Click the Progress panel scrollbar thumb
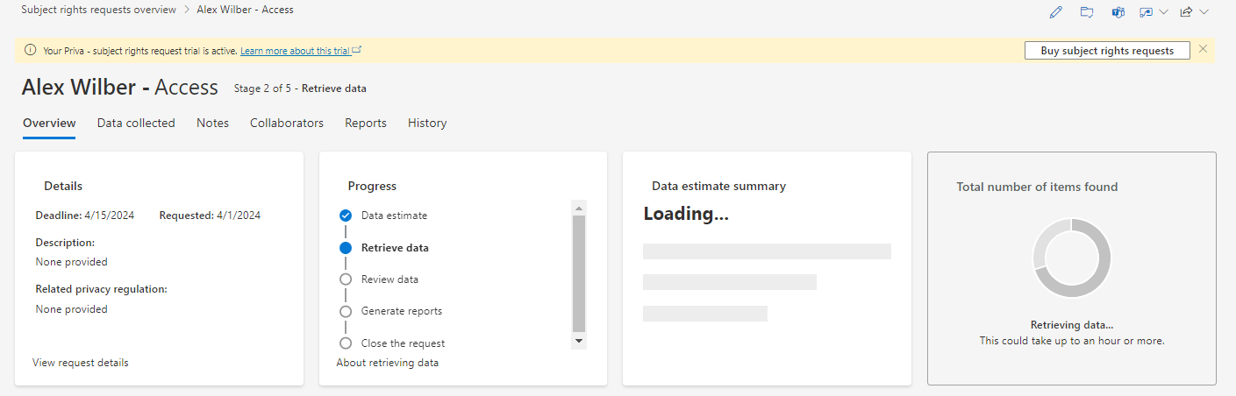This screenshot has height=396, width=1236. (578, 272)
